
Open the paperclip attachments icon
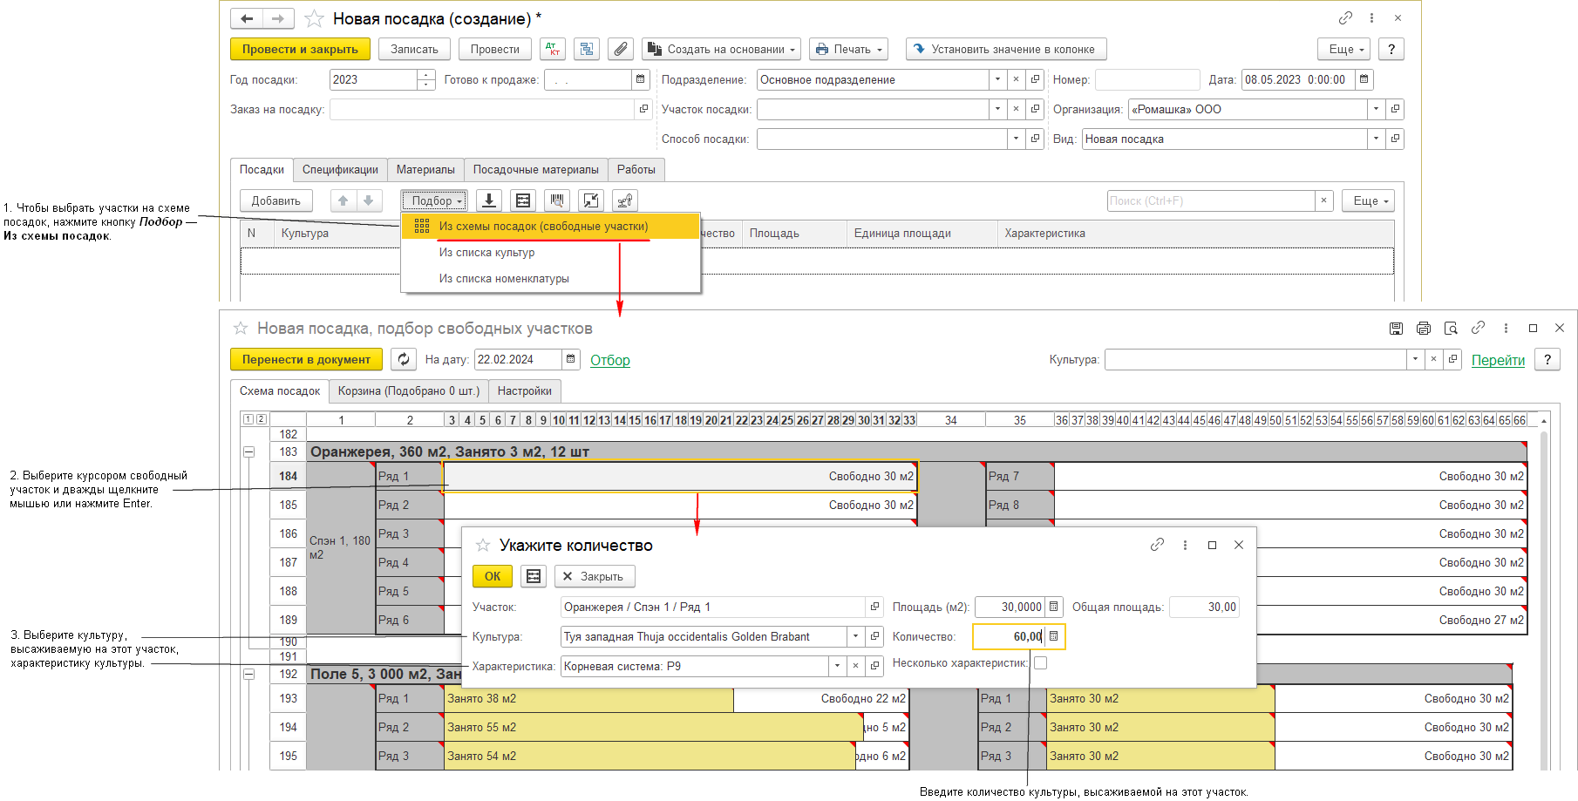621,50
